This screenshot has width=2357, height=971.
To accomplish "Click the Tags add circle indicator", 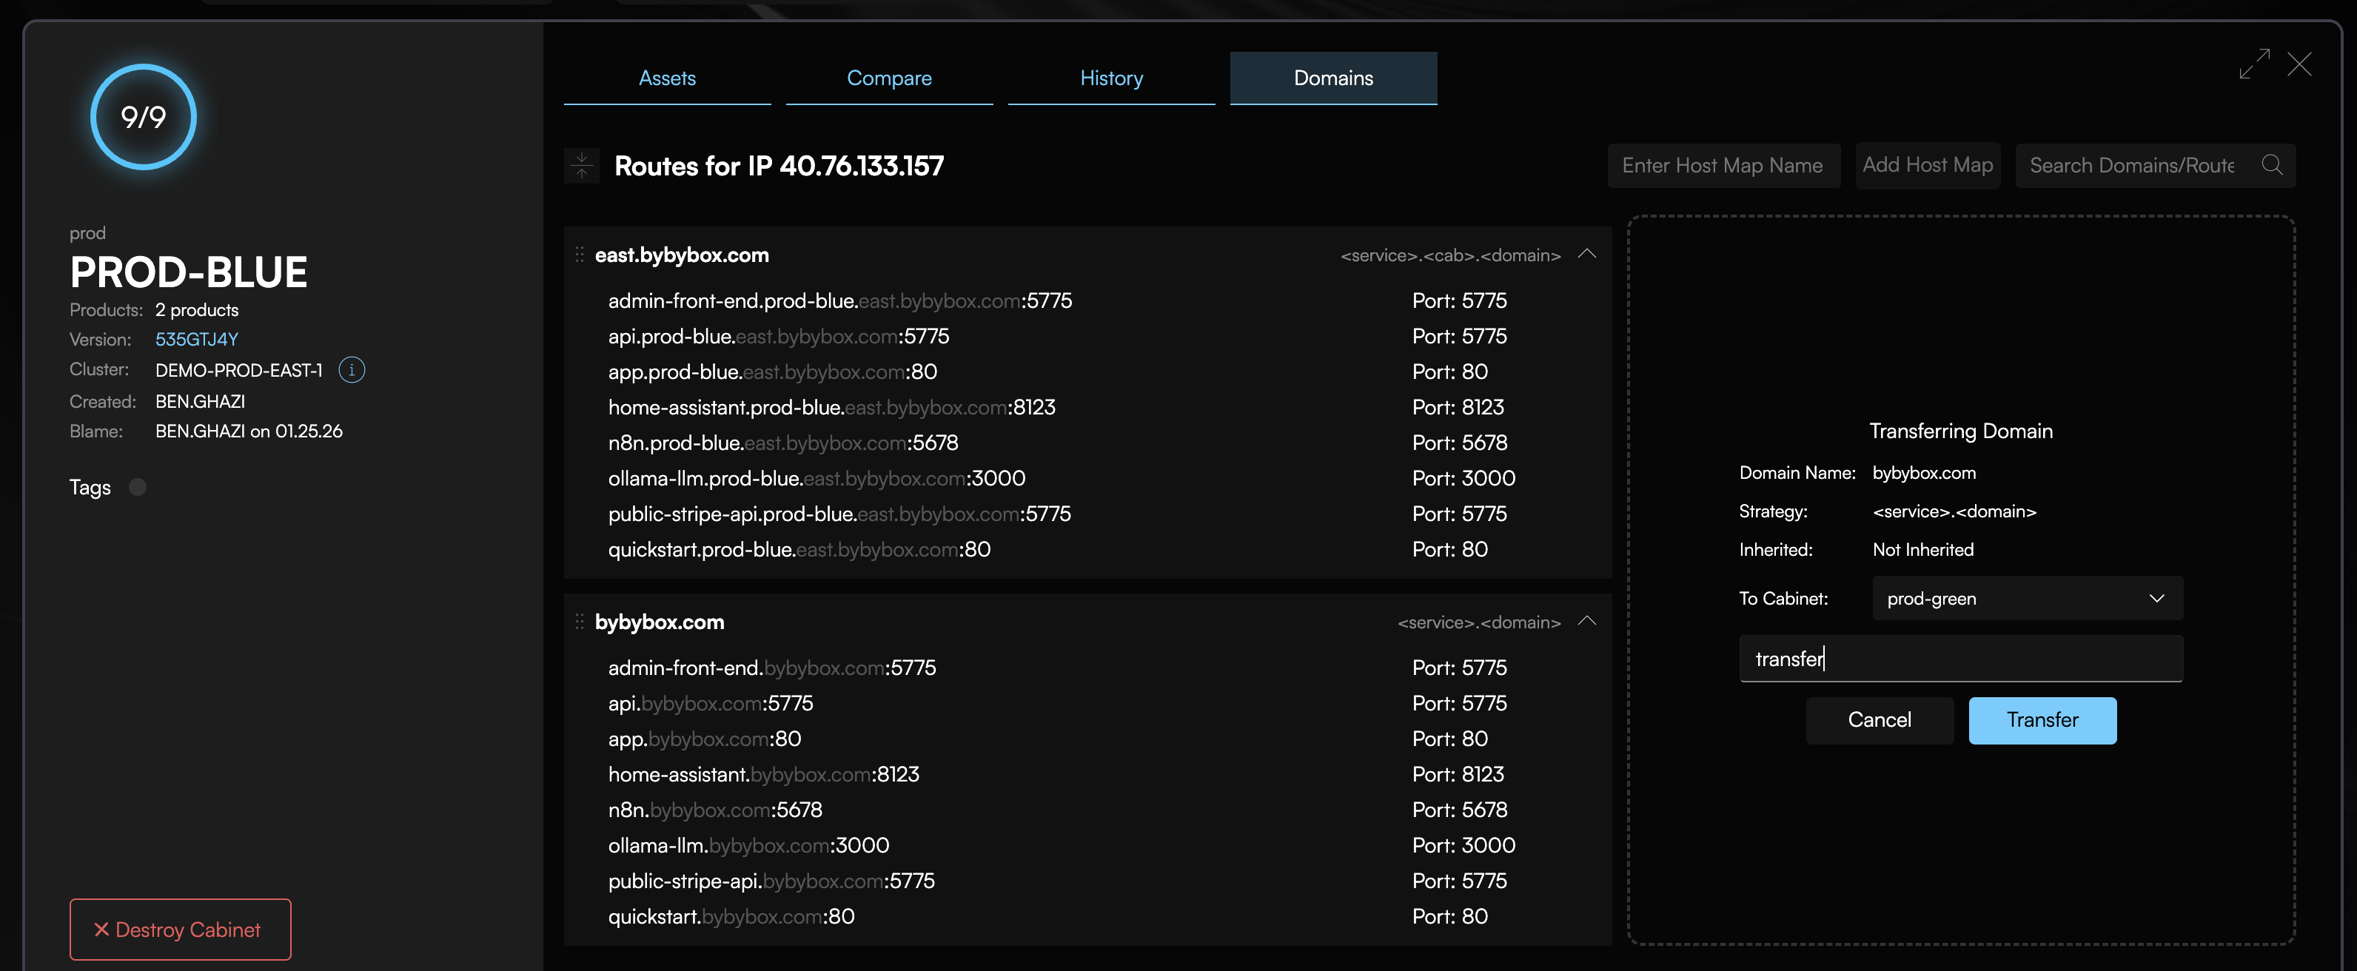I will pos(137,487).
